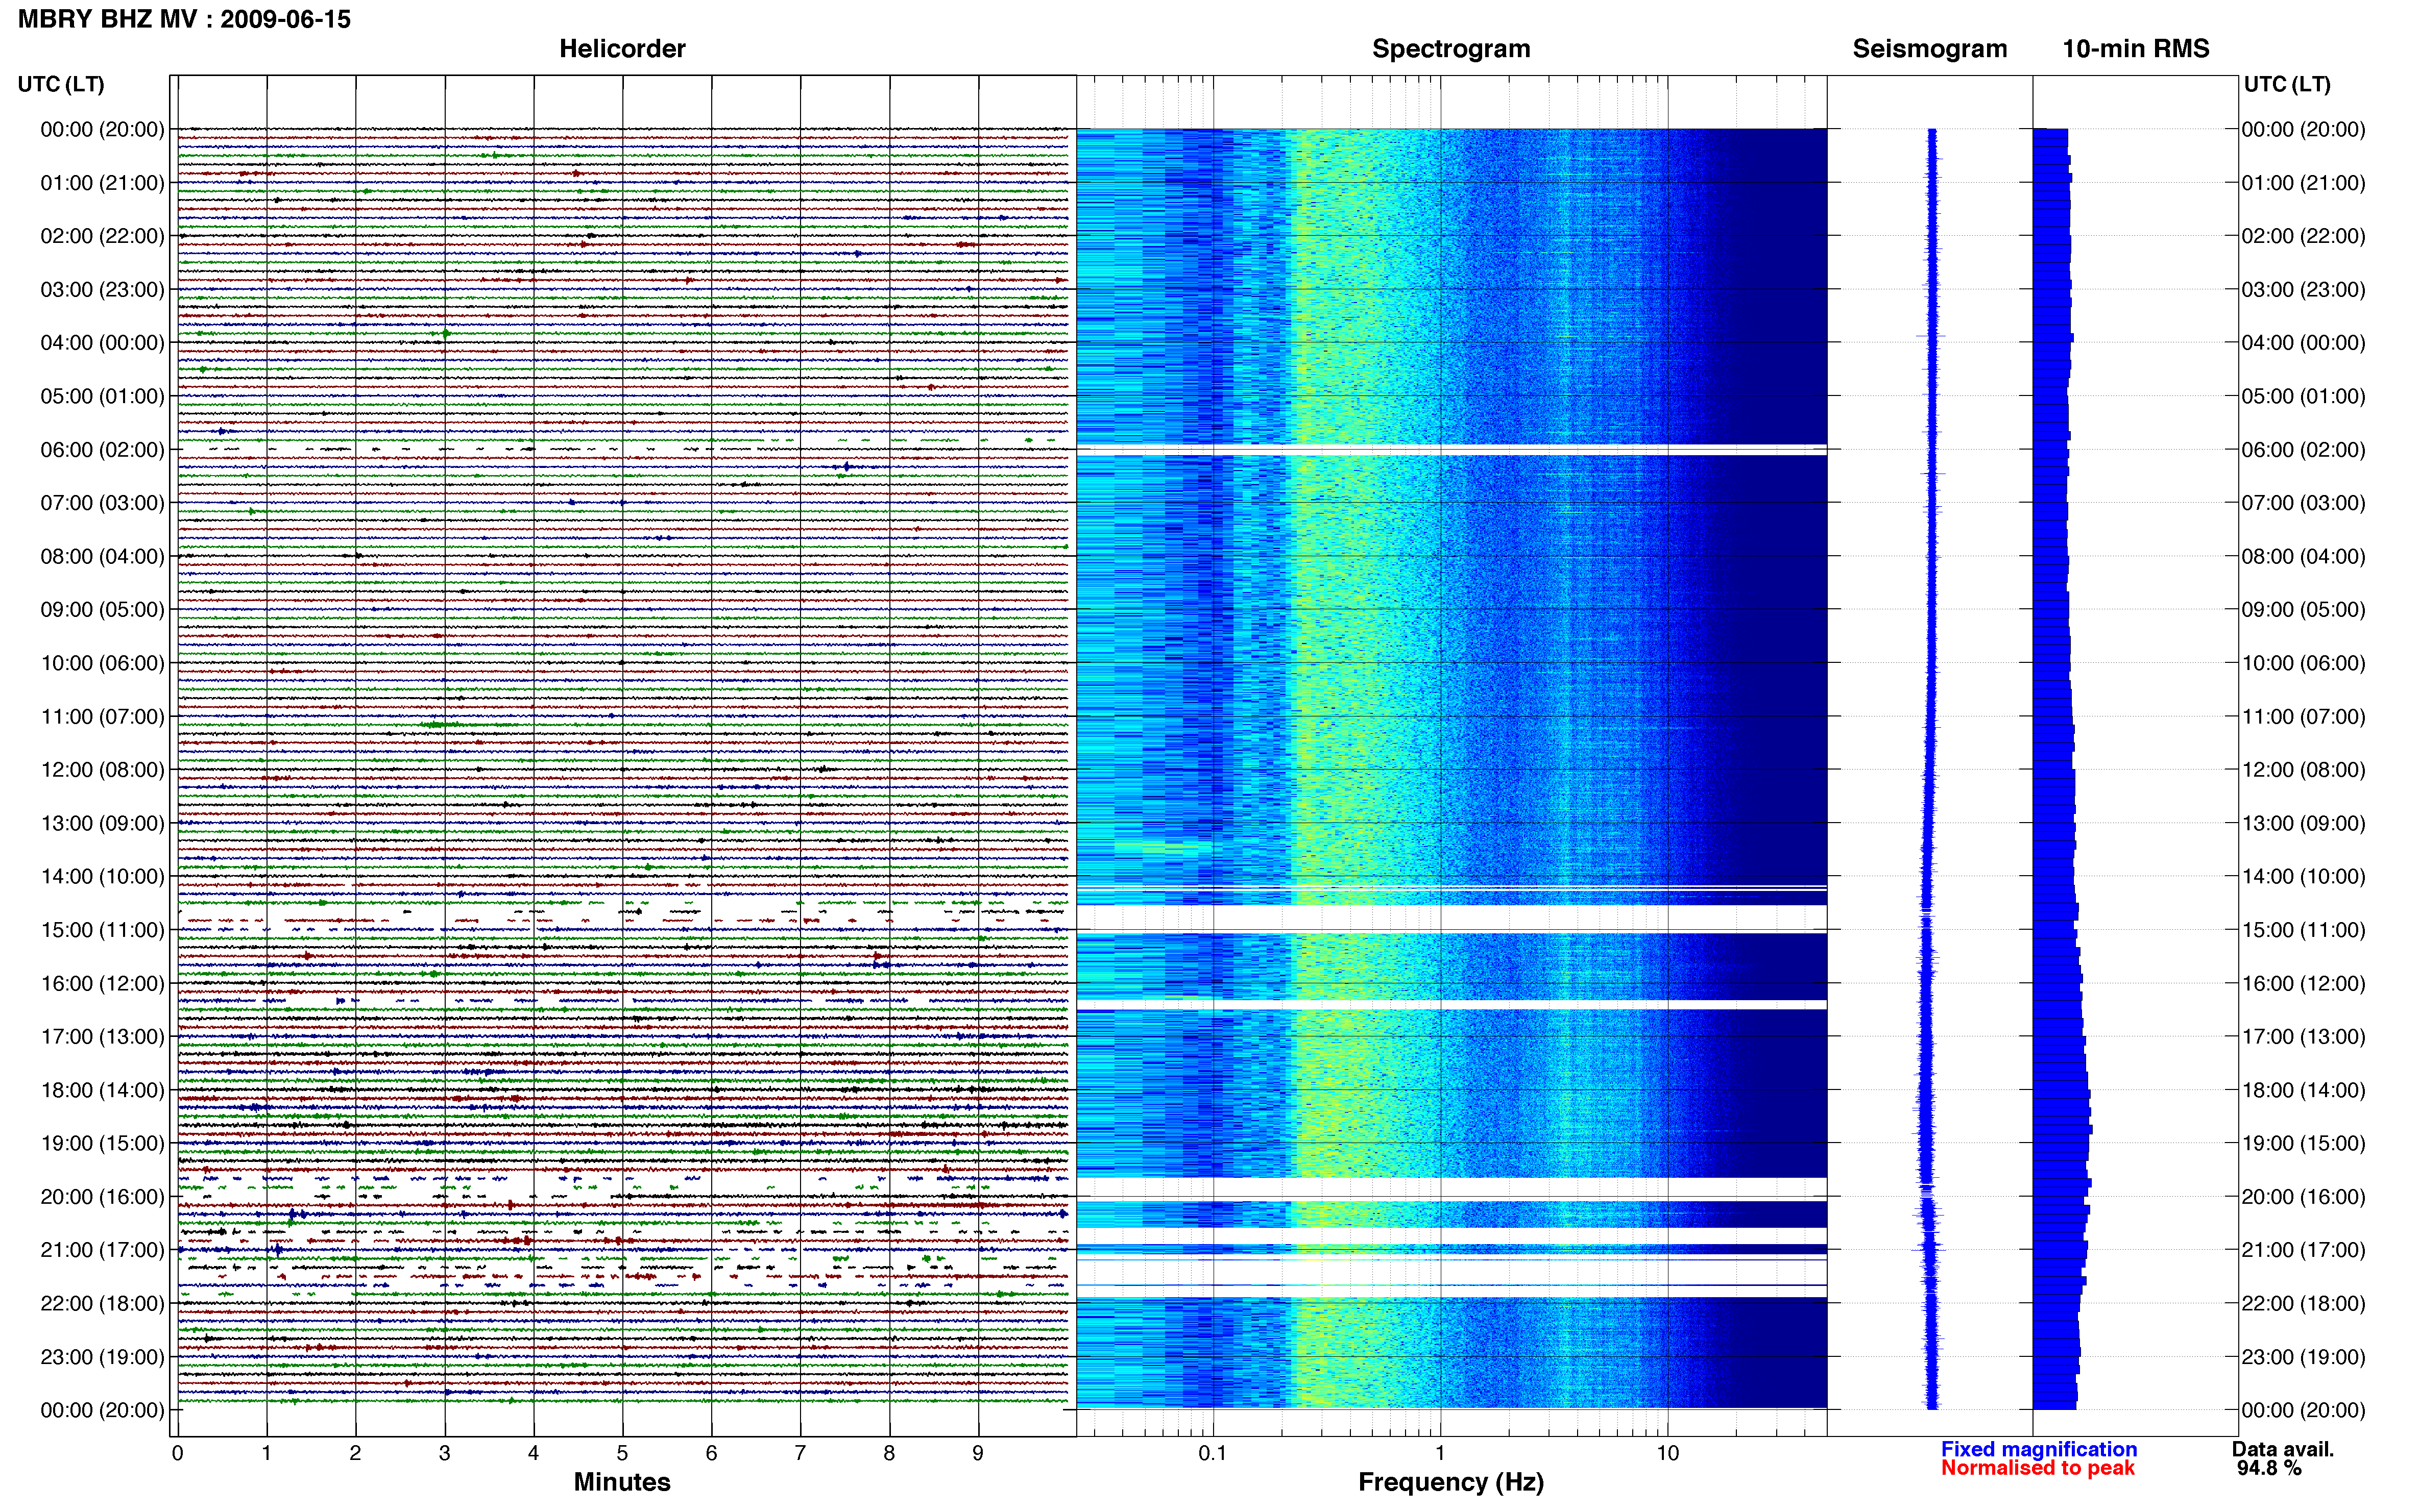Click the Fixed magnification legend text
Viewport: 2420px width, 1512px height.
click(x=2039, y=1449)
